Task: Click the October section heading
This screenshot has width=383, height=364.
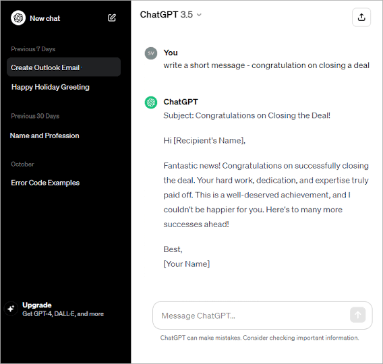Action: [x=22, y=164]
